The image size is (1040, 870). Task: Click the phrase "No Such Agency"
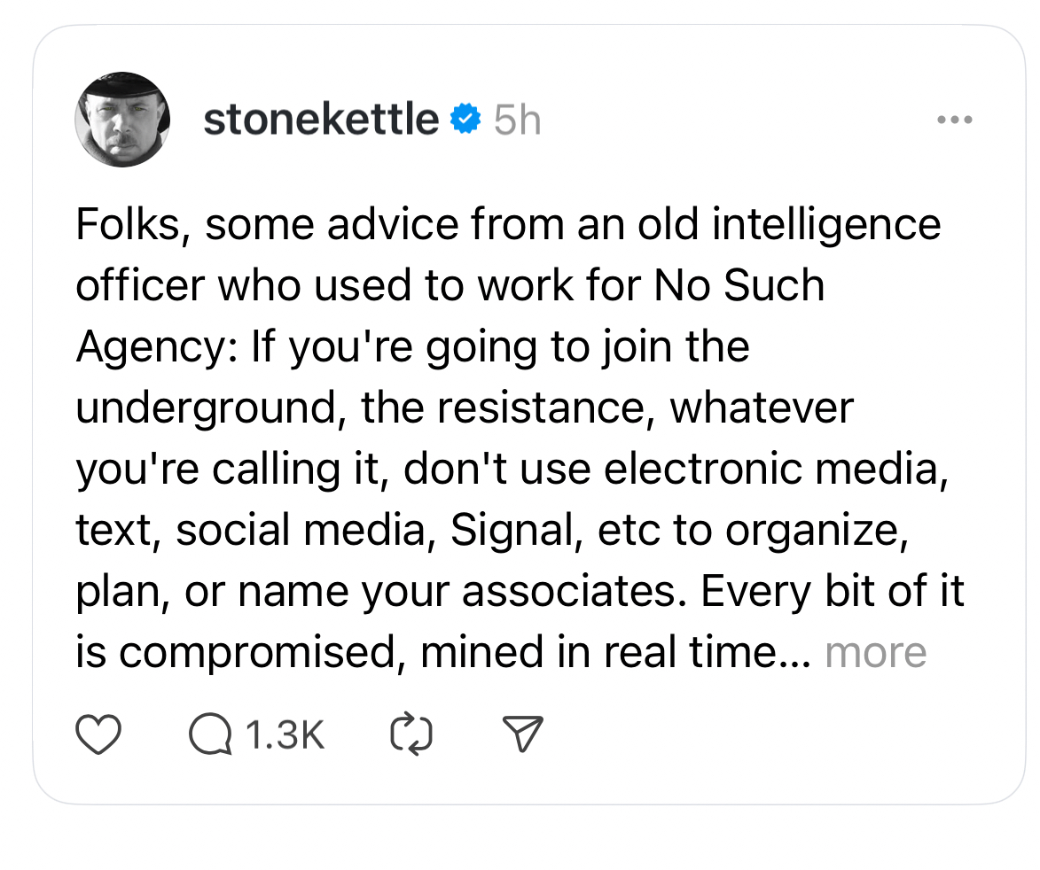pyautogui.click(x=739, y=285)
